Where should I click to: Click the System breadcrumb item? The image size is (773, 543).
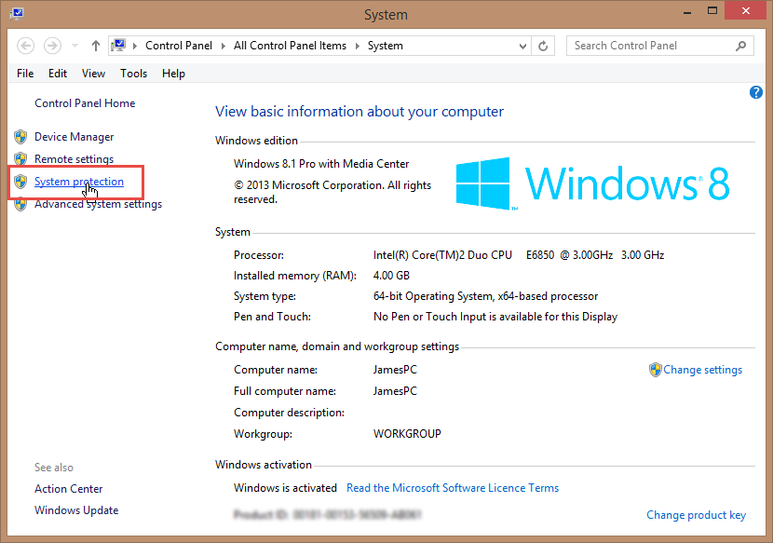click(x=385, y=46)
